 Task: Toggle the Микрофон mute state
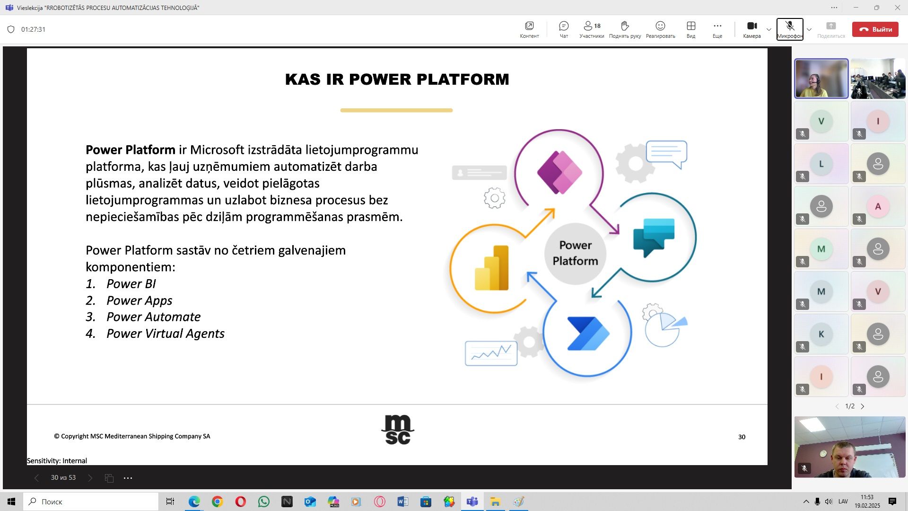[x=790, y=29]
